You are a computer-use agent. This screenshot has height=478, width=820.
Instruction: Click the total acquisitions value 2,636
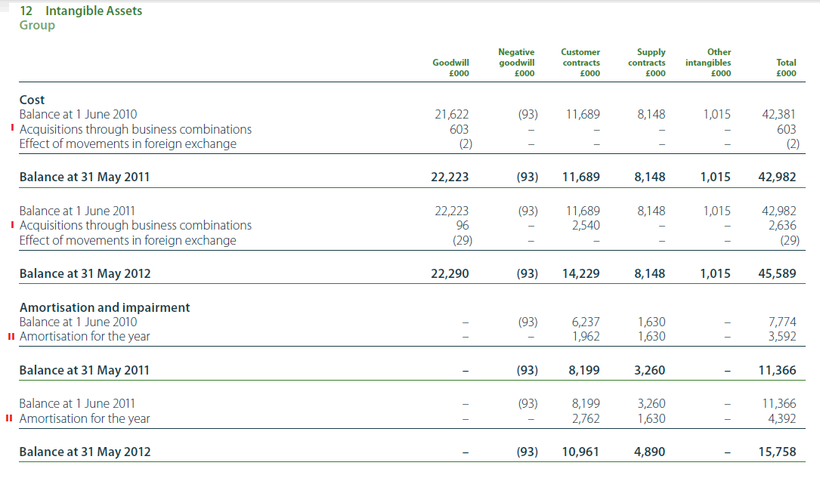tap(782, 225)
